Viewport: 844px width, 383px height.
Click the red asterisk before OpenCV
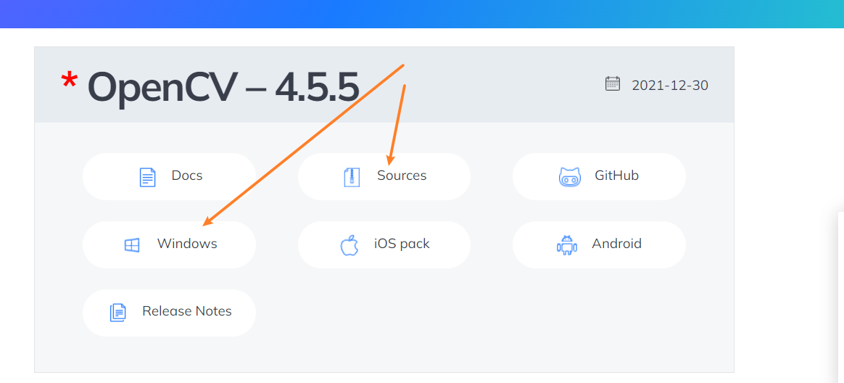click(x=69, y=82)
